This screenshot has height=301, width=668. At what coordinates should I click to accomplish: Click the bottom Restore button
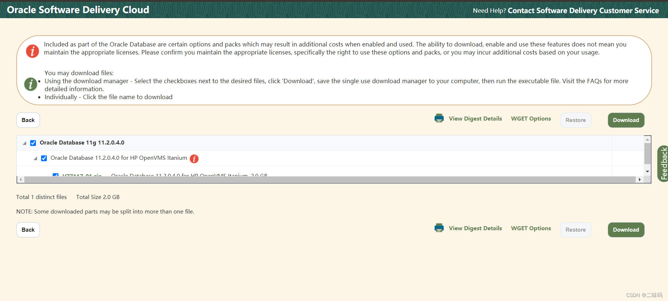pyautogui.click(x=575, y=230)
